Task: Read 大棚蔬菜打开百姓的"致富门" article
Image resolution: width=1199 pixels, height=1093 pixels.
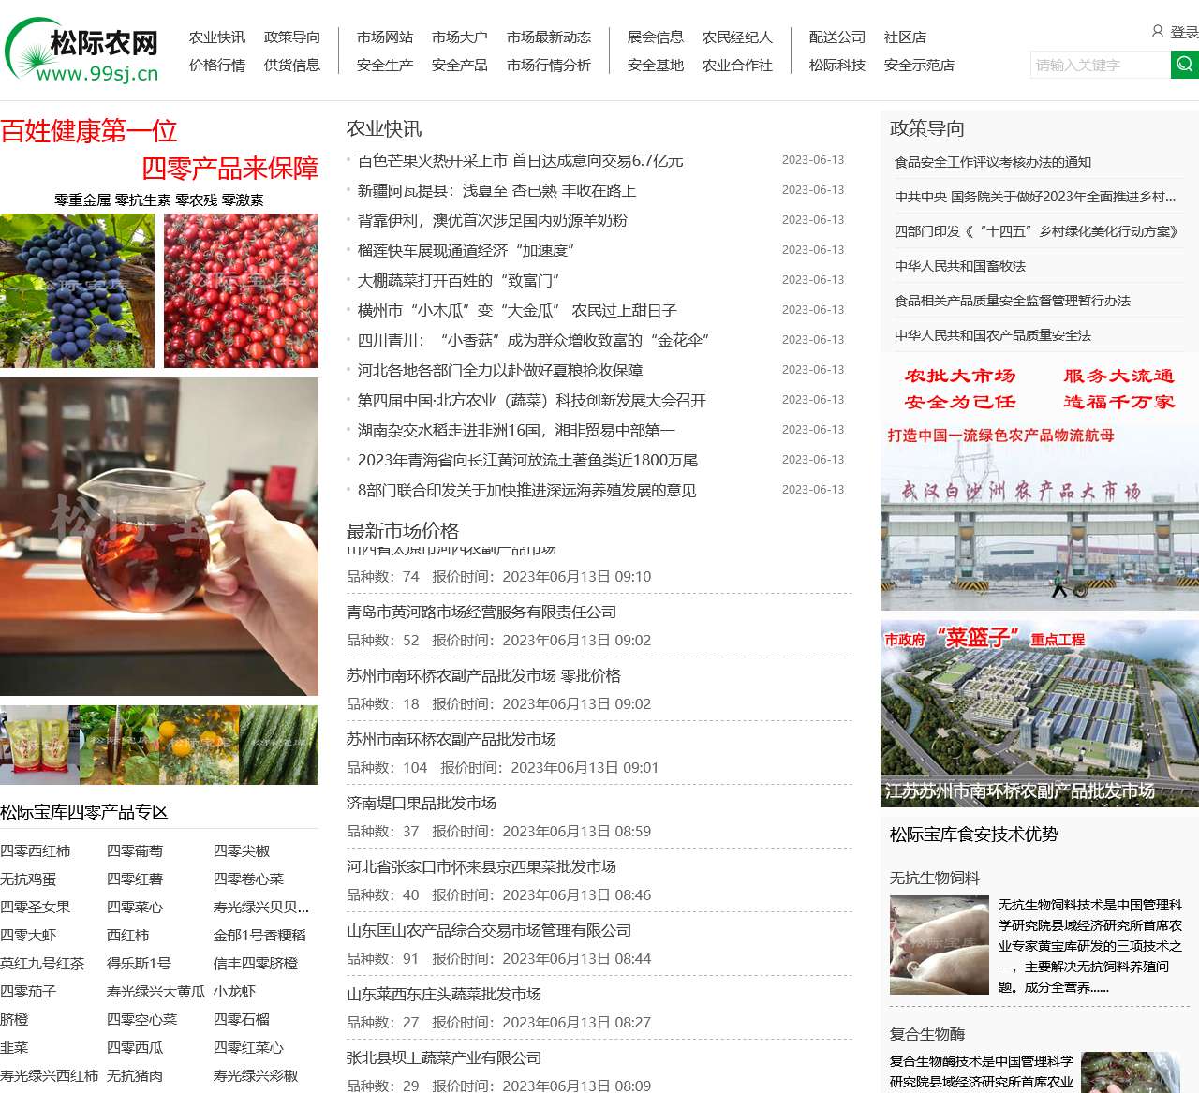Action: pos(459,281)
